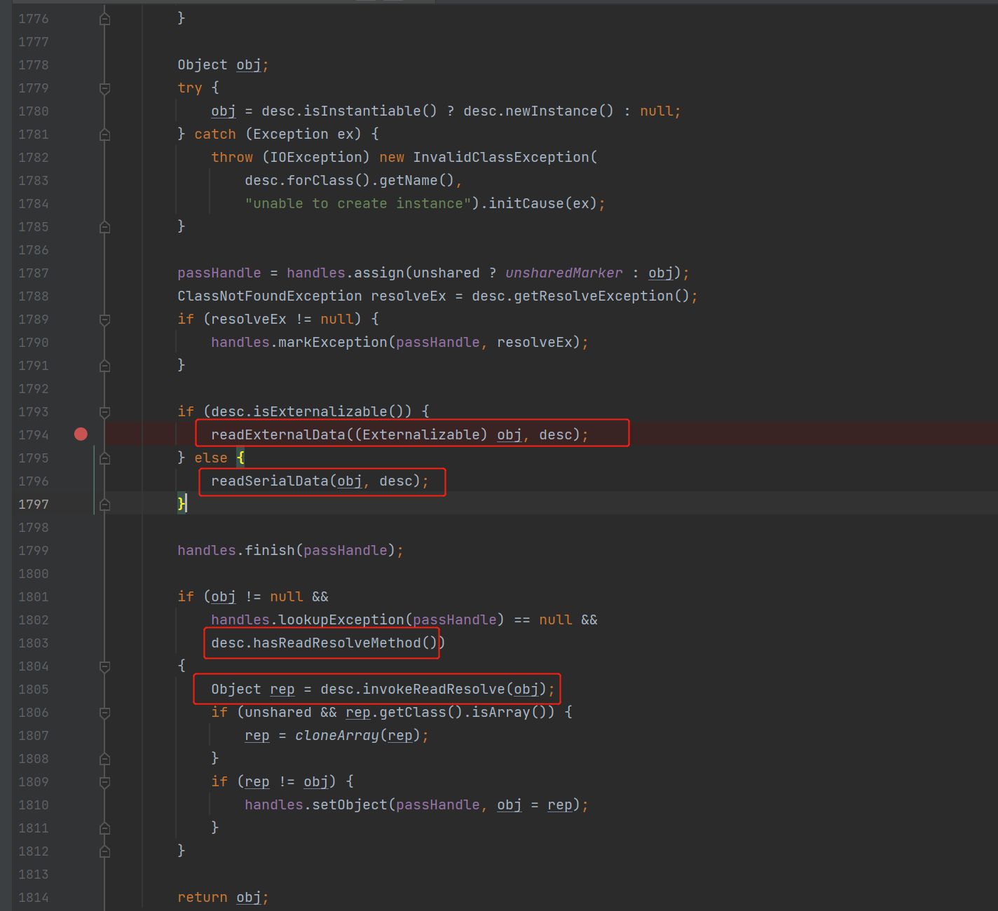Click the handles.finish method call
The height and width of the screenshot is (911, 998).
(270, 550)
